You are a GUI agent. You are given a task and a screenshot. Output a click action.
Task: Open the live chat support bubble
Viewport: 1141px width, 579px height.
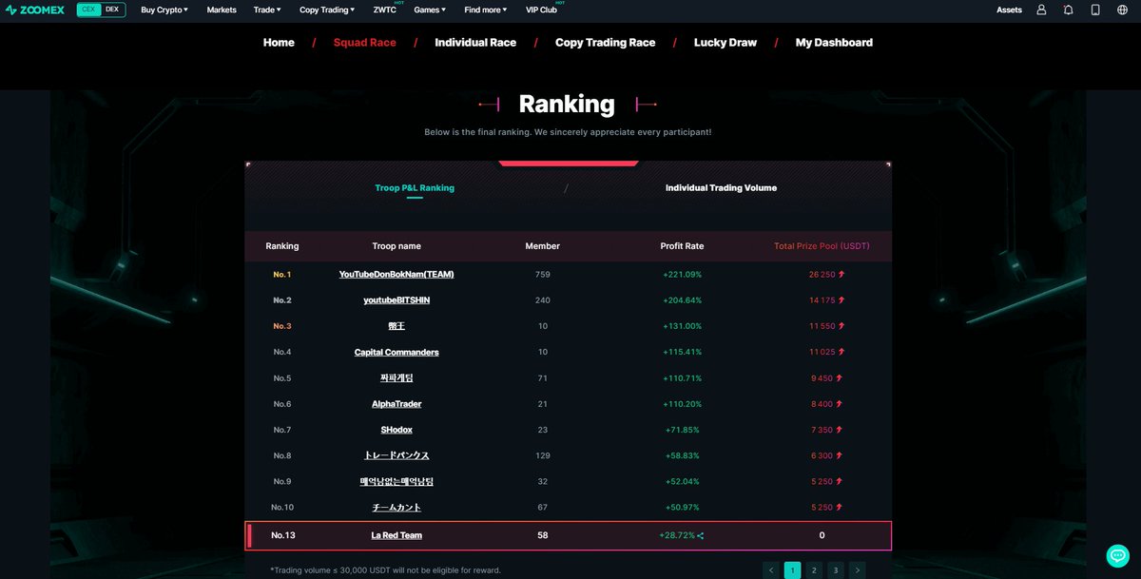point(1117,556)
